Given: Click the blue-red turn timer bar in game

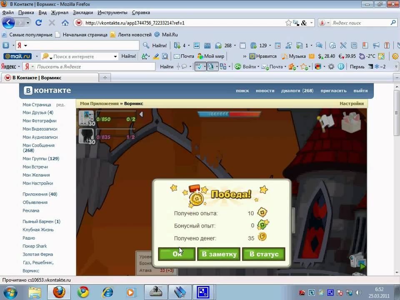Looking at the screenshot, I should click(x=229, y=114).
